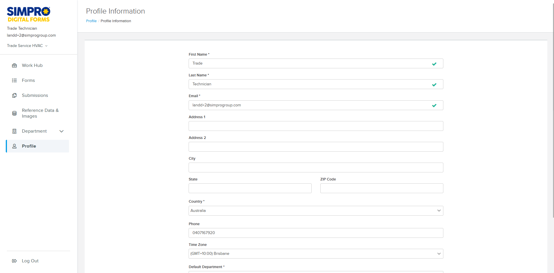This screenshot has width=554, height=273.
Task: Click the landd+2@simprogroup.com sidebar text
Action: 31,35
